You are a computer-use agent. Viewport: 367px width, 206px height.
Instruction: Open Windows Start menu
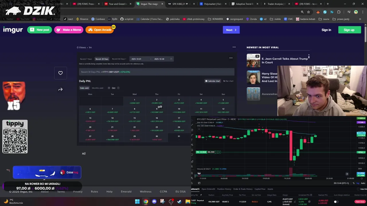pos(137,201)
